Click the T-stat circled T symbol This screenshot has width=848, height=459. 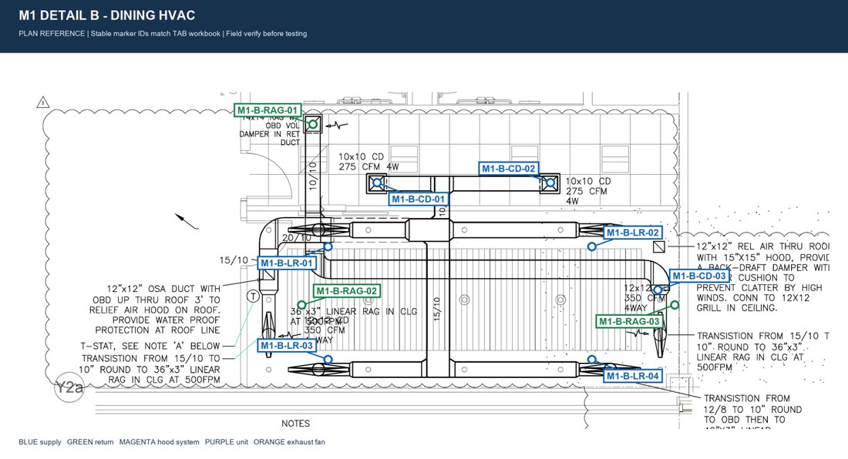tap(253, 296)
